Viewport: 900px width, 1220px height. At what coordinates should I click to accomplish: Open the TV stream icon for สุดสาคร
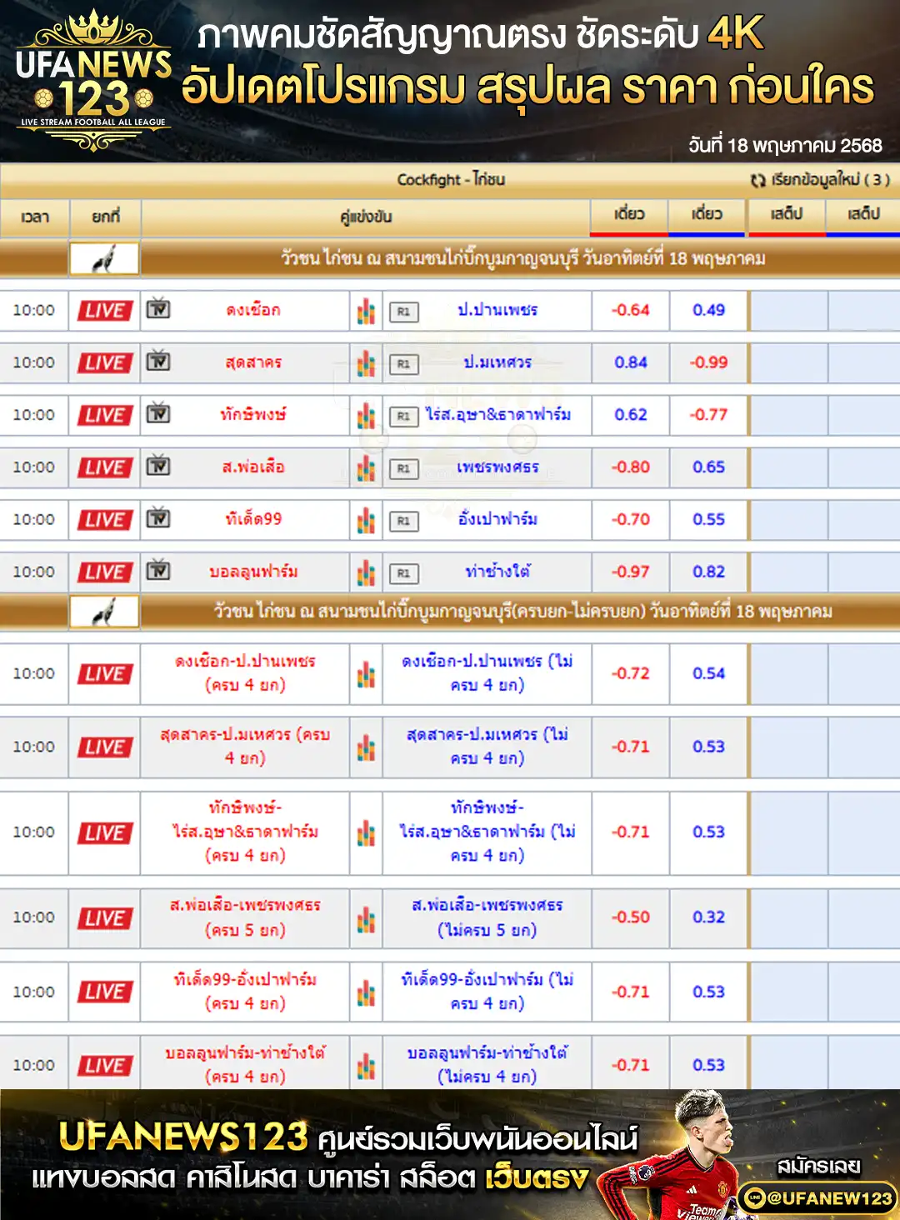point(158,362)
